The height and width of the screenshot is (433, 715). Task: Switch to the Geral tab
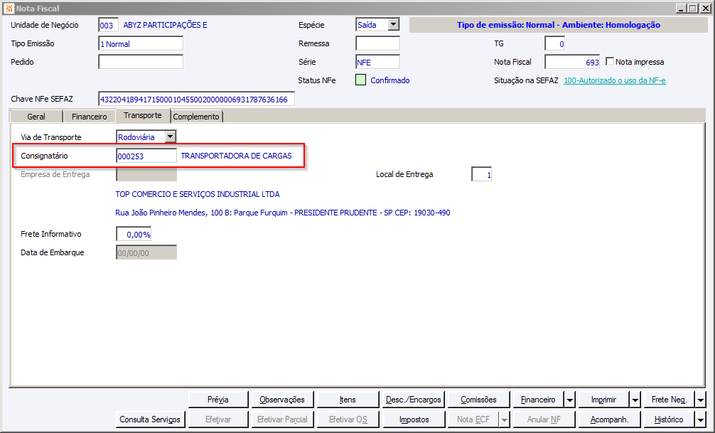point(36,117)
